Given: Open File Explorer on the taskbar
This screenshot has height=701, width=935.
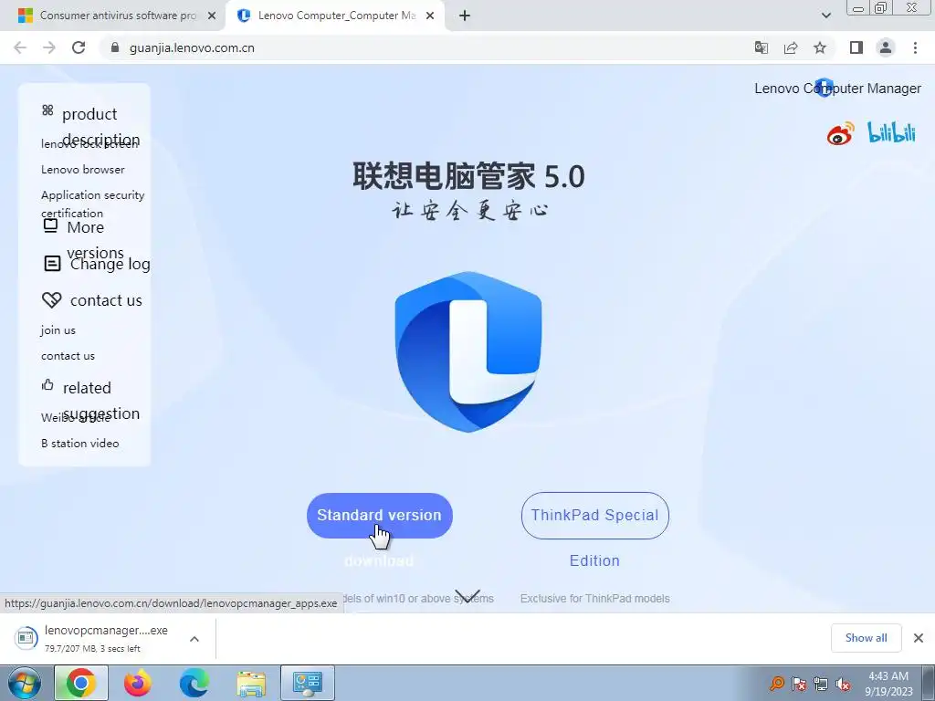Looking at the screenshot, I should [251, 684].
